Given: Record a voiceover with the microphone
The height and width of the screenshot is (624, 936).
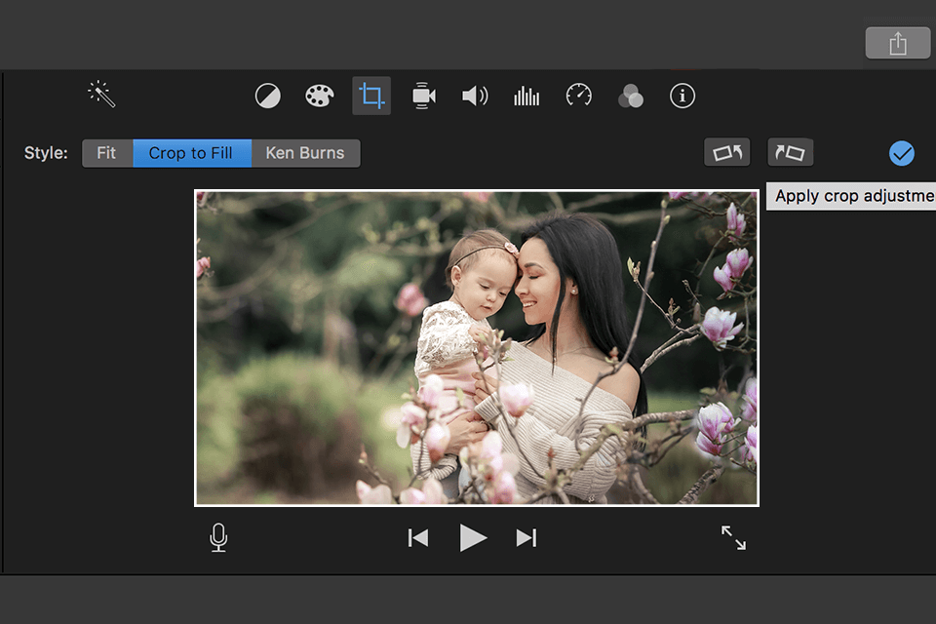Looking at the screenshot, I should click(218, 537).
